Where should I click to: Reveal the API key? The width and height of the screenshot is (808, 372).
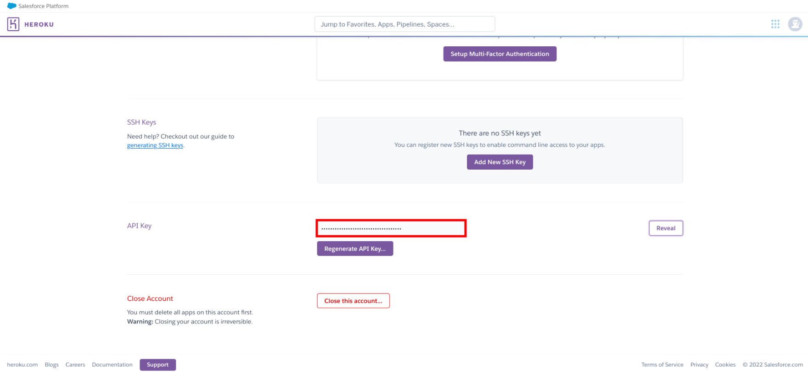point(666,228)
